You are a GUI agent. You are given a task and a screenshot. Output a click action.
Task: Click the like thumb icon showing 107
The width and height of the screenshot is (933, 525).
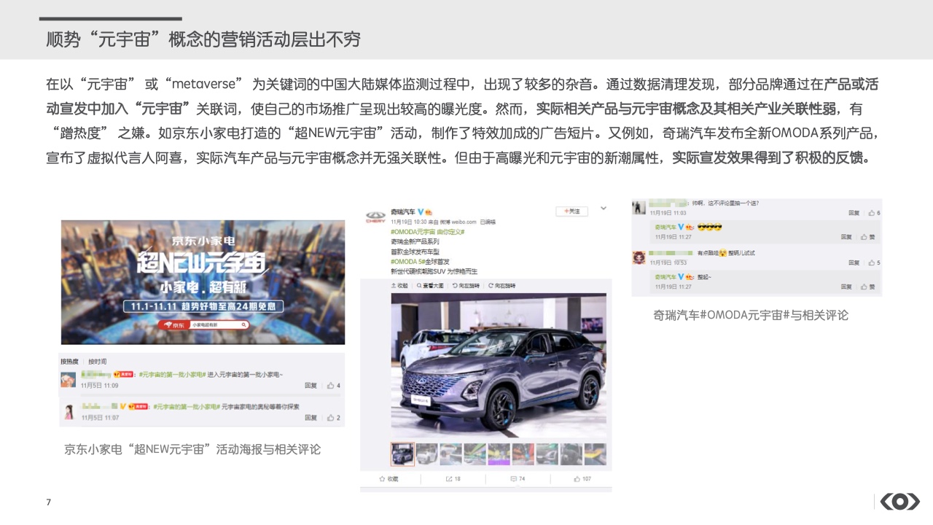[577, 479]
